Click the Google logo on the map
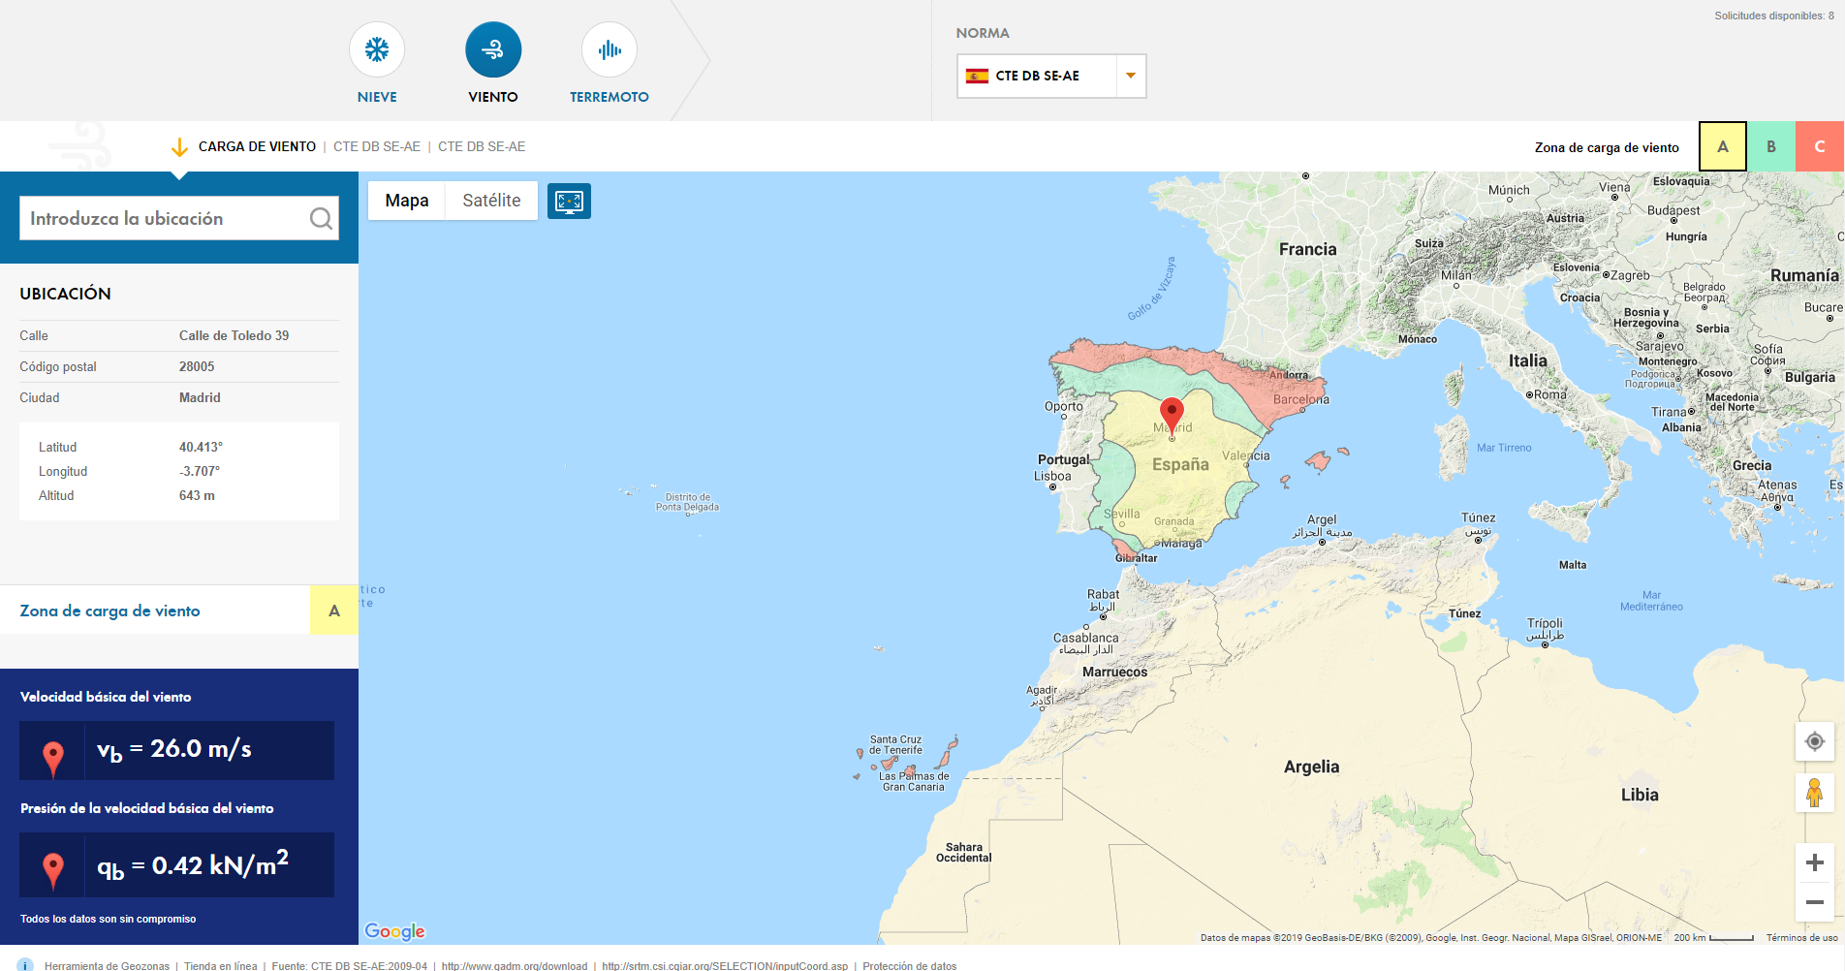 393,930
